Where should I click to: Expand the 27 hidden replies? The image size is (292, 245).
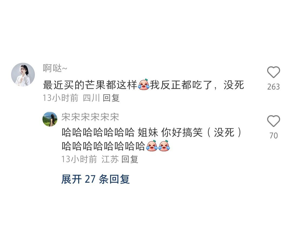click(x=95, y=179)
